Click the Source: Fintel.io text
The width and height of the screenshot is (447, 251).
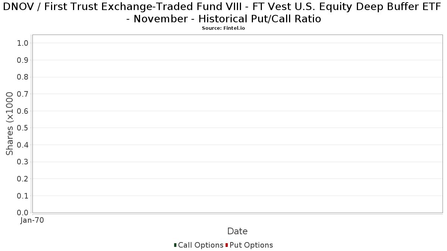tap(223, 28)
